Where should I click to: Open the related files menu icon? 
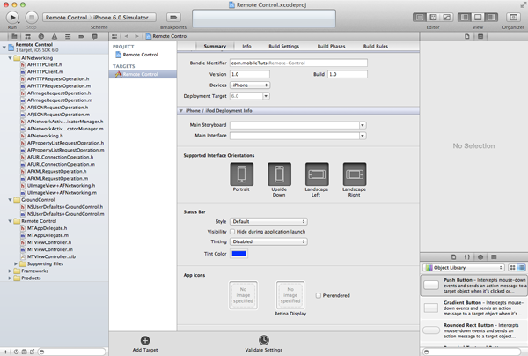[x=114, y=36]
